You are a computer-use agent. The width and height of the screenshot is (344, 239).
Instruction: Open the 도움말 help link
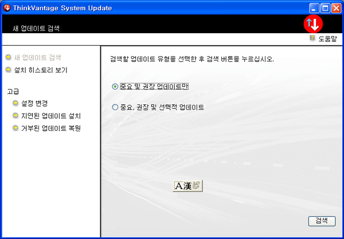tap(327, 39)
